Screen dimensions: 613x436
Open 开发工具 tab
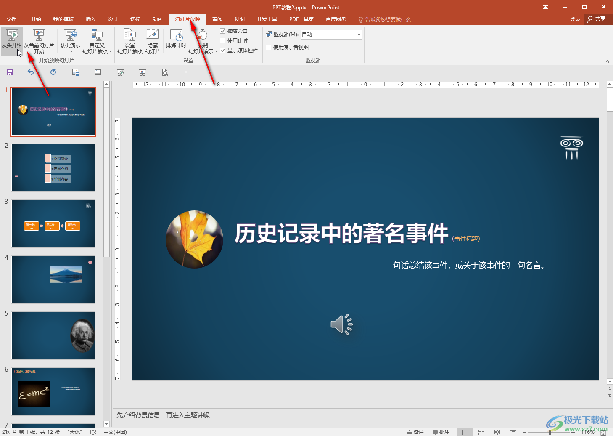pos(267,19)
